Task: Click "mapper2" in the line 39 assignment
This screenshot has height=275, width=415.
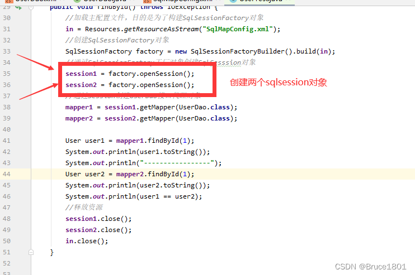Action: [79, 118]
